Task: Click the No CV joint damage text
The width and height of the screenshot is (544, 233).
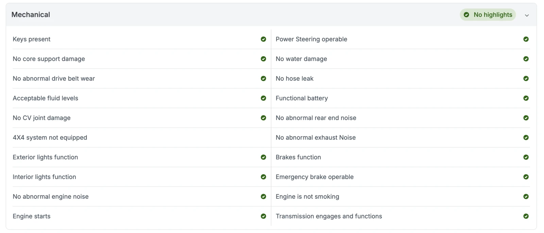Action: point(41,118)
